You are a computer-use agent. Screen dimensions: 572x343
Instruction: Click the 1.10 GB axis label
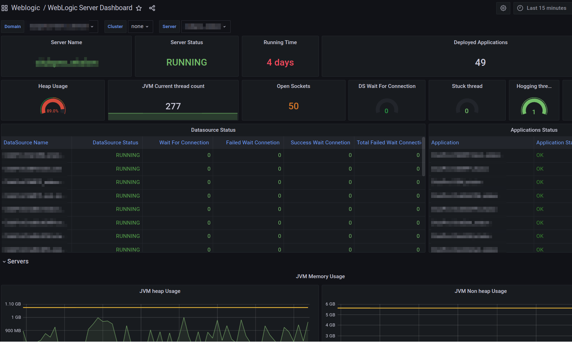(13, 304)
